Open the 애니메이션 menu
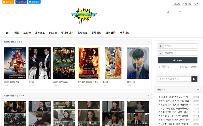The height and width of the screenshot is (126, 203). [67, 33]
